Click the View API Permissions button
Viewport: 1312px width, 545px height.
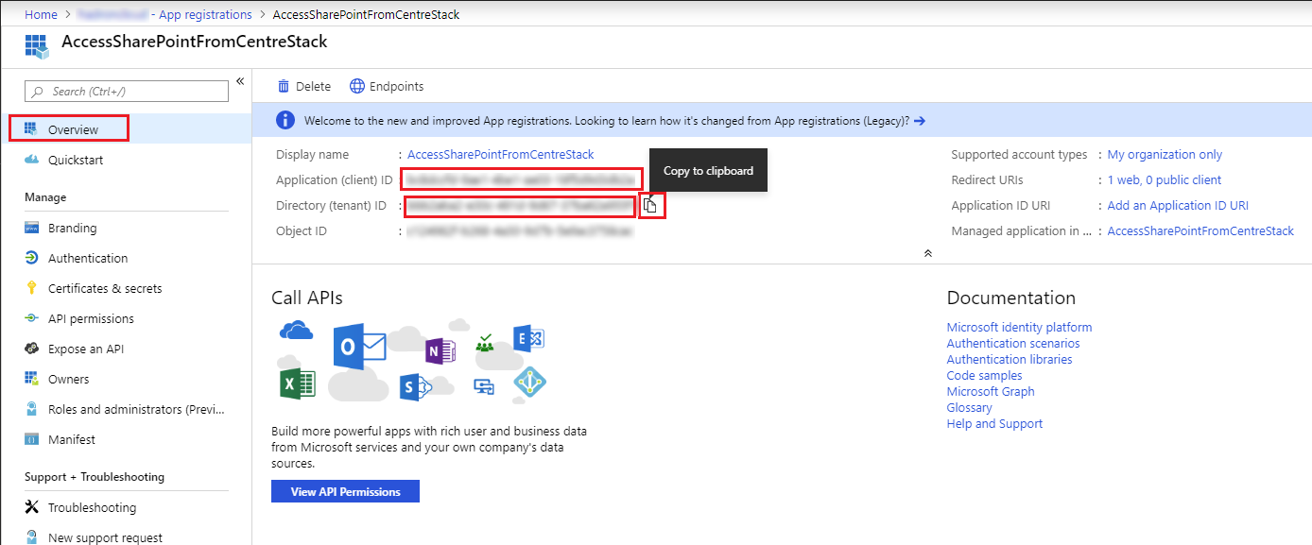point(345,491)
